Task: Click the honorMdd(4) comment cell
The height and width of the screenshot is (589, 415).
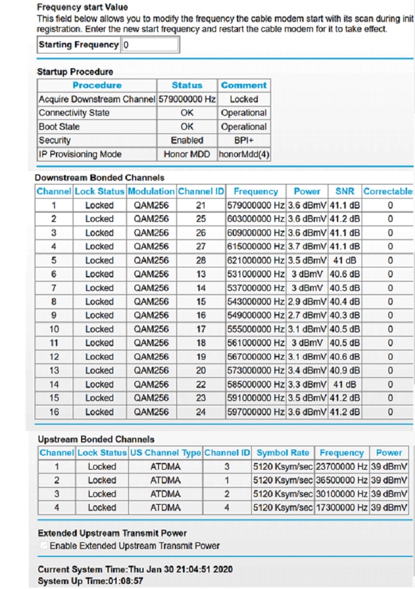Action: click(x=244, y=154)
